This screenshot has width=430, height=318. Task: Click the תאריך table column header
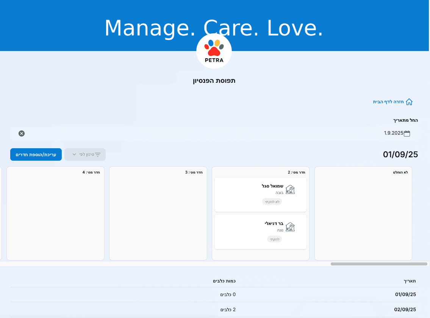pyautogui.click(x=410, y=281)
